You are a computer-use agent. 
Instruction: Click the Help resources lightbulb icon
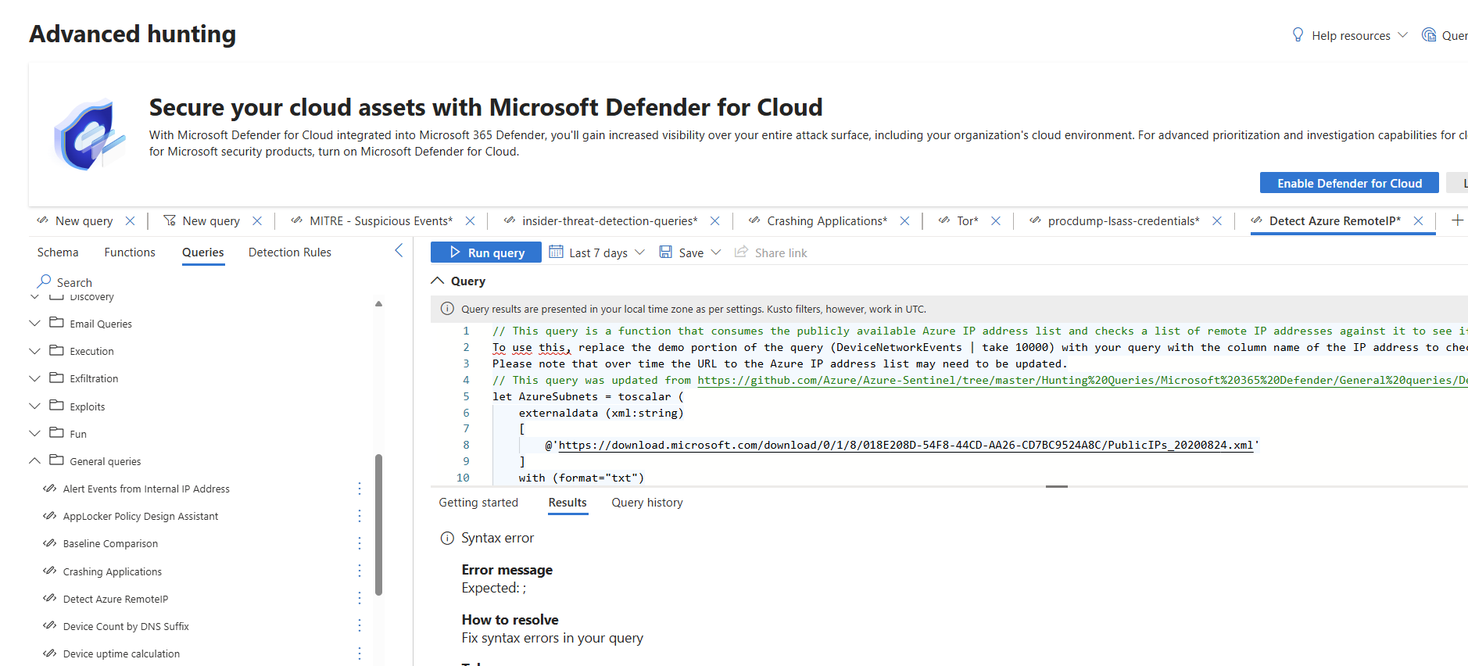[x=1298, y=35]
